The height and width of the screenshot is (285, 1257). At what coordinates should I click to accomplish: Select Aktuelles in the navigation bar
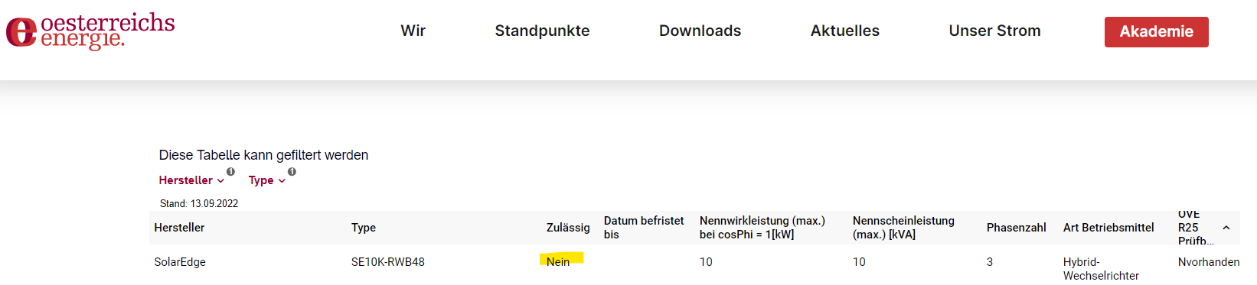click(845, 31)
